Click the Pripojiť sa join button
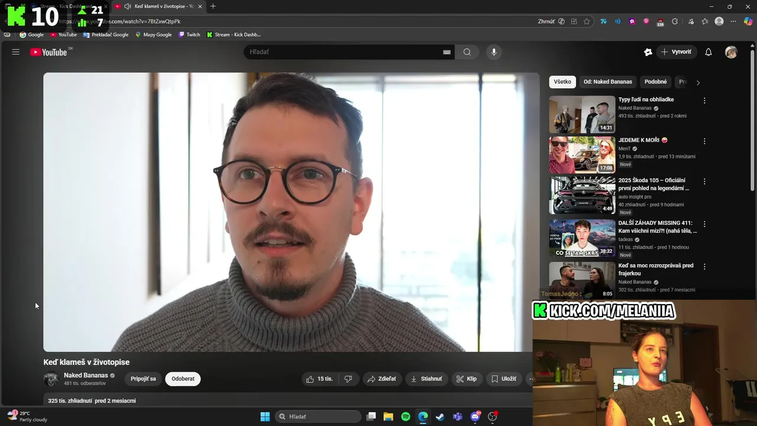The image size is (757, 426). tap(143, 379)
